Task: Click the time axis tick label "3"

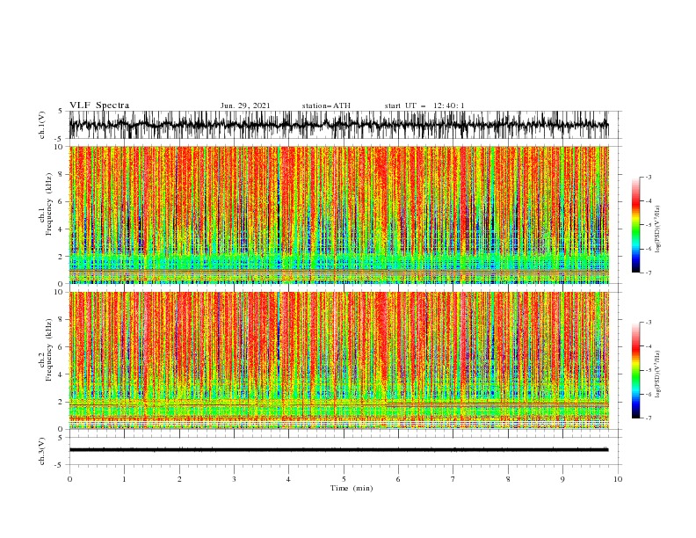Action: 234,479
